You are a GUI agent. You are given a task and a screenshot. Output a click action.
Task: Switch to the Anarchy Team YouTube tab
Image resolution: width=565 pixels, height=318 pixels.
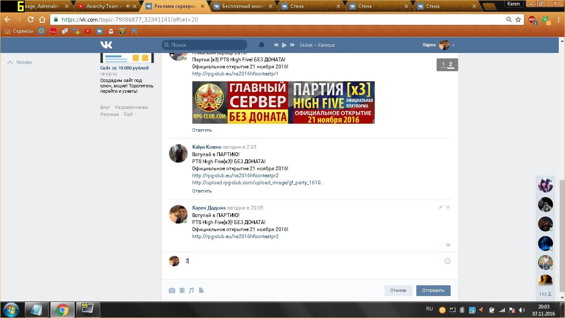104,6
